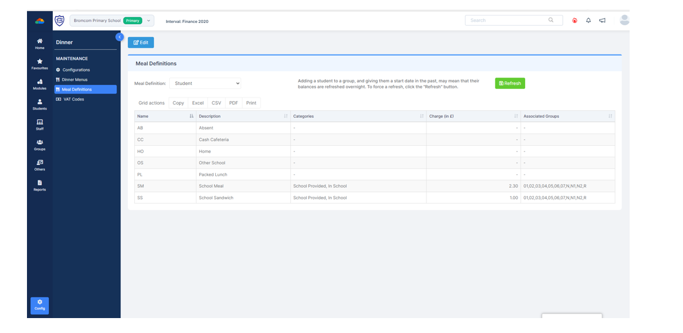The width and height of the screenshot is (683, 333).
Task: Open the Staff sidebar icon
Action: [40, 125]
